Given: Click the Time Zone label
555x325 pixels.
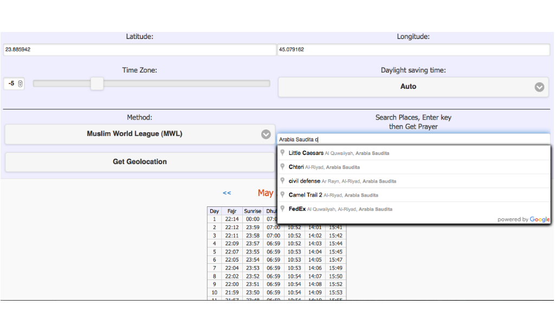Looking at the screenshot, I should 139,70.
